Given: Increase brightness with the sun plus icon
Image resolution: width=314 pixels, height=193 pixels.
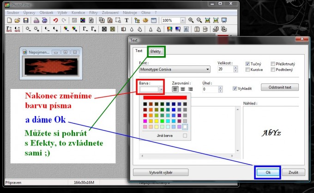Looking at the screenshot, I should (x=36, y=29).
